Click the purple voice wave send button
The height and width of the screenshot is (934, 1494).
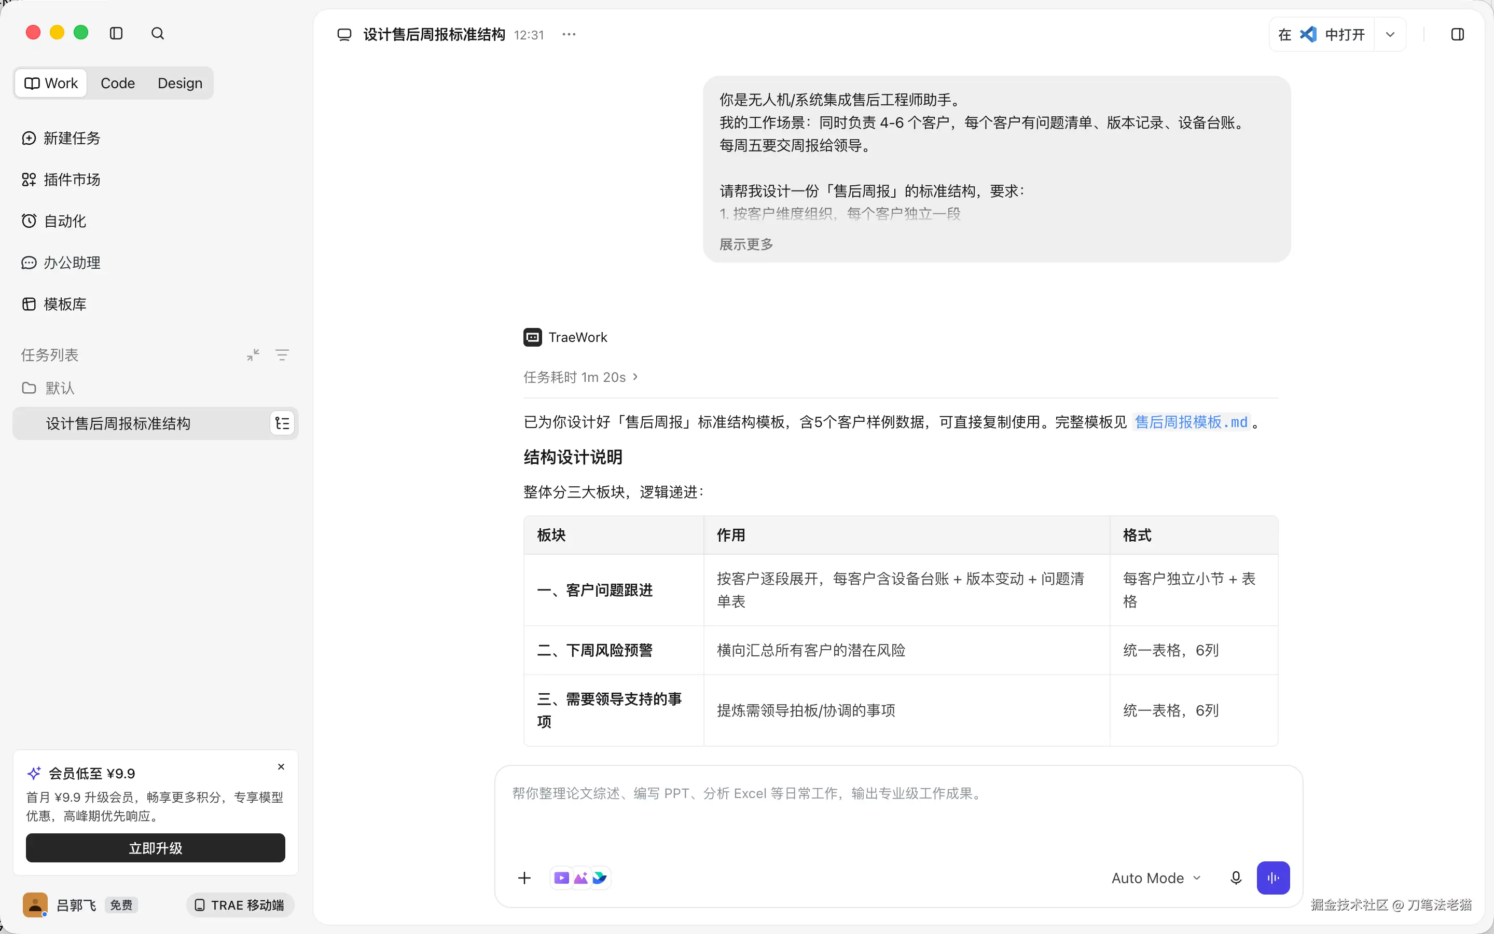[x=1273, y=878]
